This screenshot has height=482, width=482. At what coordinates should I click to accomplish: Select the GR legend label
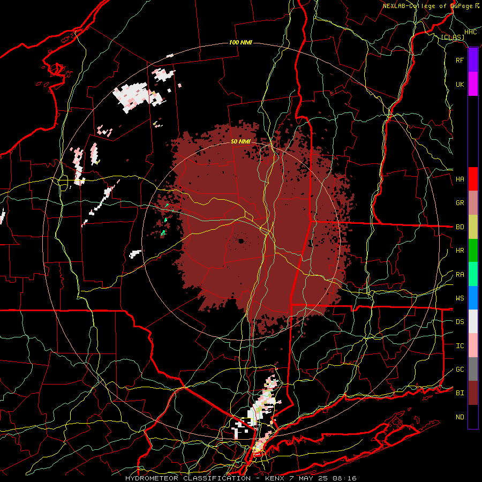[x=460, y=203]
